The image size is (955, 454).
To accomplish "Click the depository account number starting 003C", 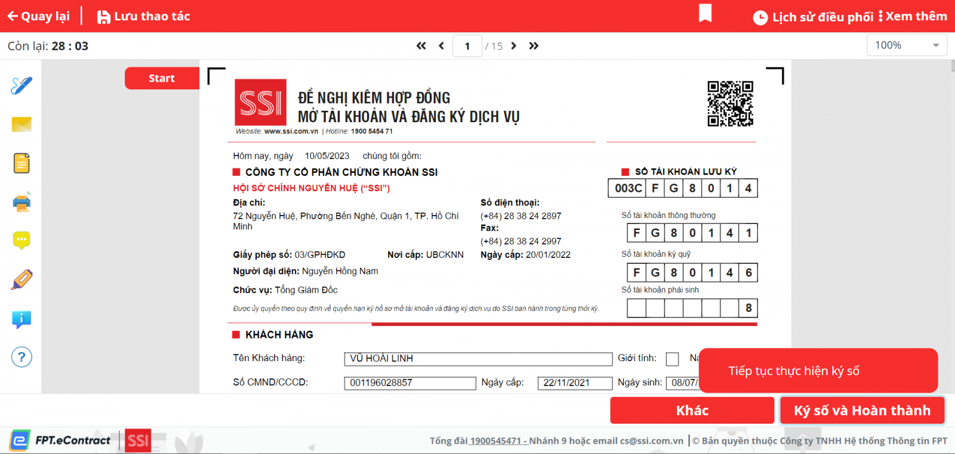I will 683,188.
